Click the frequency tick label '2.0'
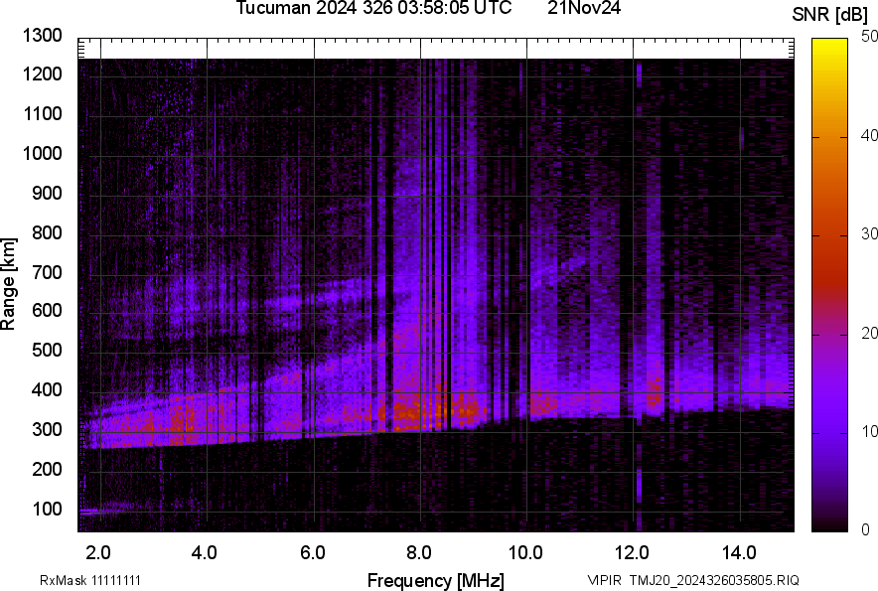The image size is (878, 591). pyautogui.click(x=98, y=553)
